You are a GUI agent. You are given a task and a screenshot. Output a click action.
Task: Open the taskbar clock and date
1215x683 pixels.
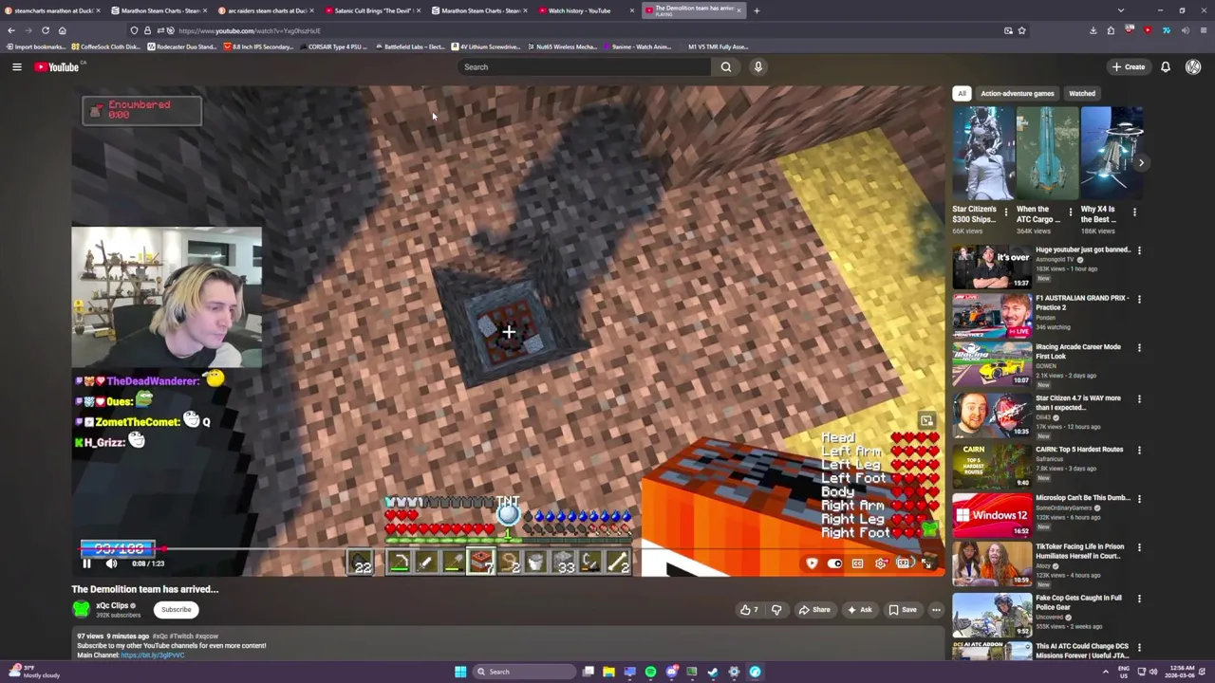(1180, 672)
